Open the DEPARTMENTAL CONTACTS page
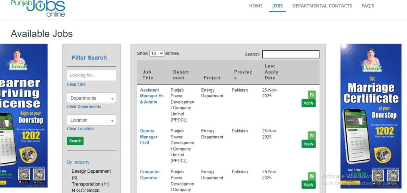 [x=322, y=6]
